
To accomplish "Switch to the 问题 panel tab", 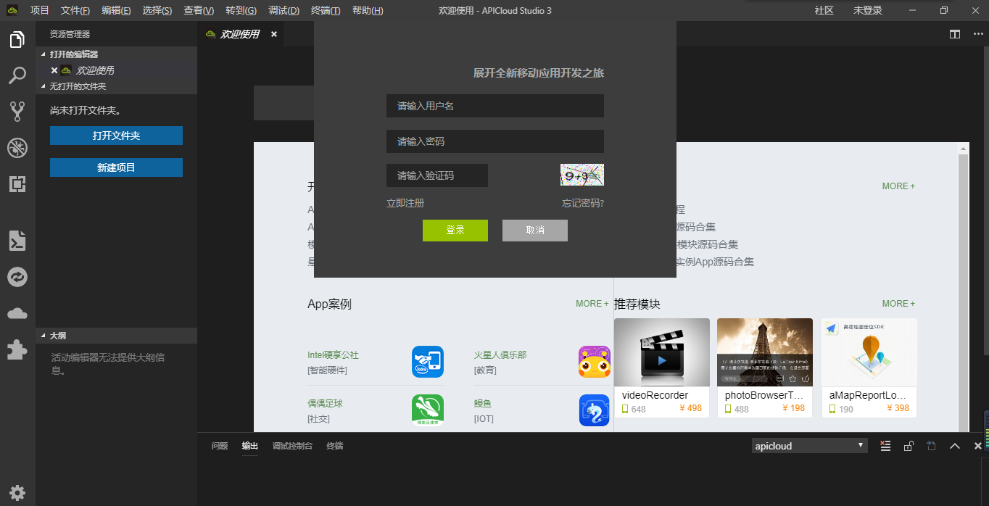I will tap(220, 446).
